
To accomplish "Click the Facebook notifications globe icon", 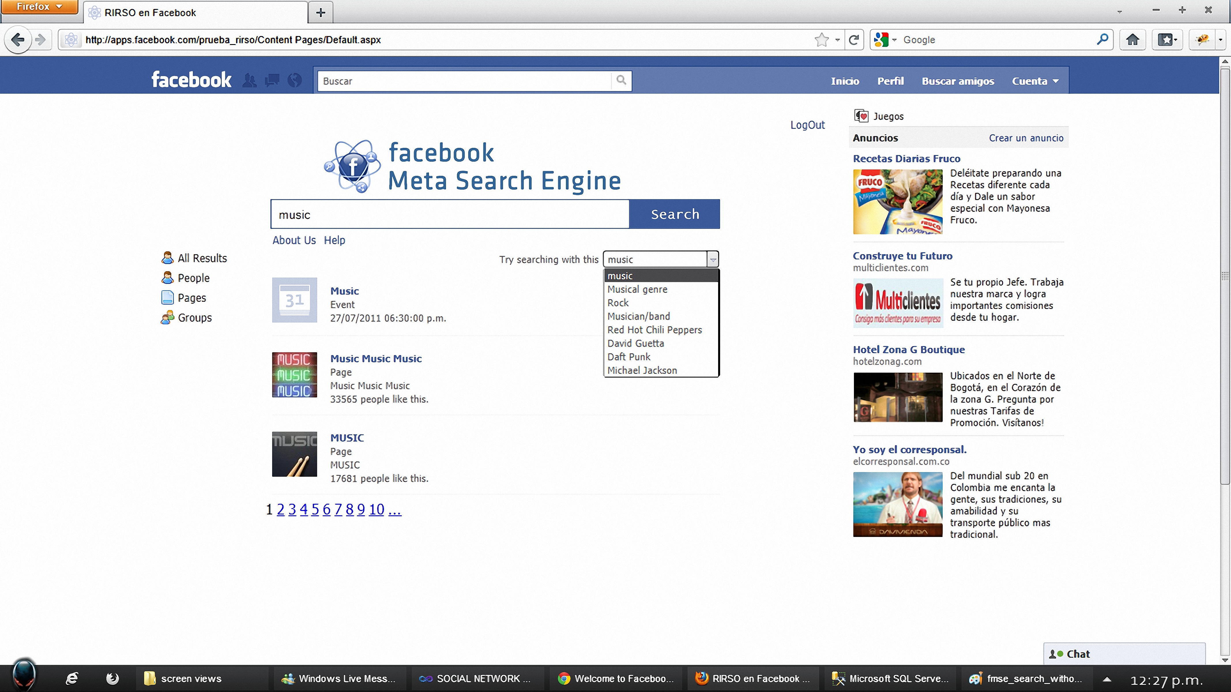I will [x=295, y=80].
